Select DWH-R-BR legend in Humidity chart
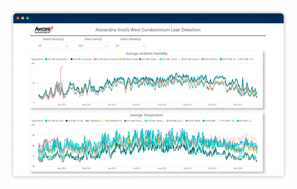This screenshot has height=189, width=297. [x=228, y=59]
